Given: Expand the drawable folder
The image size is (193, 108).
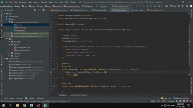Looking at the screenshot, I should click(9, 42).
